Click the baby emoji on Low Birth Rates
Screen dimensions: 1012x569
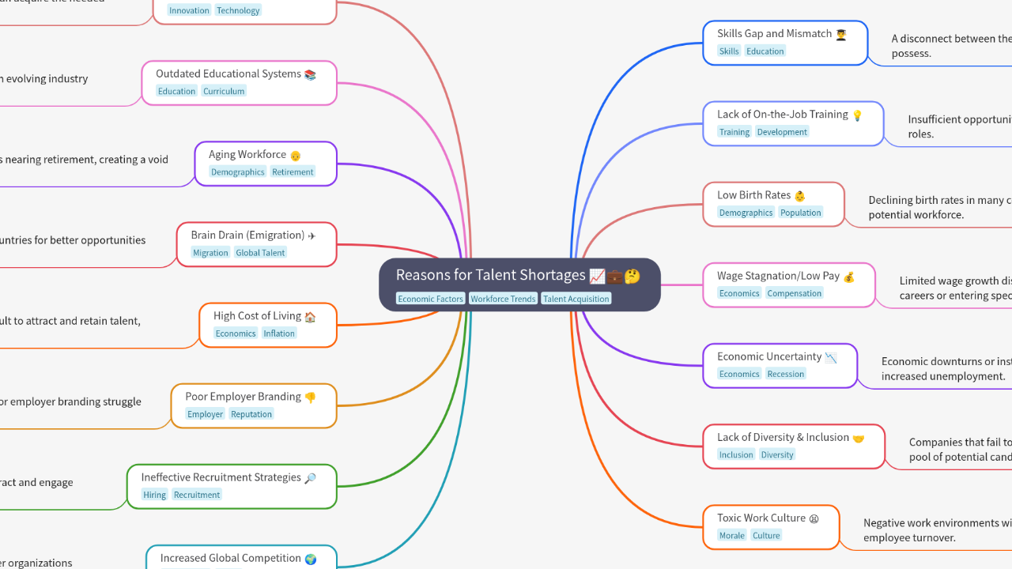point(800,196)
